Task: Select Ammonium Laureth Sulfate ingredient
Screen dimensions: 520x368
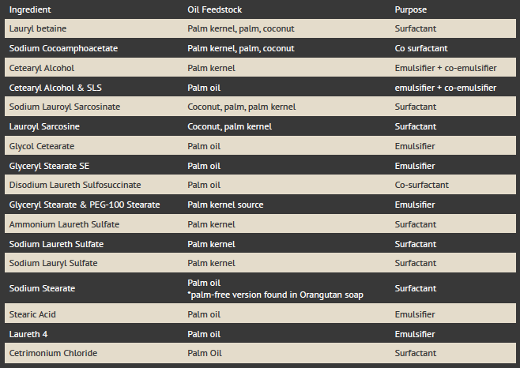Action: point(64,224)
